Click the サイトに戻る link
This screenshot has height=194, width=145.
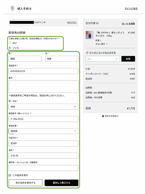click(131, 9)
